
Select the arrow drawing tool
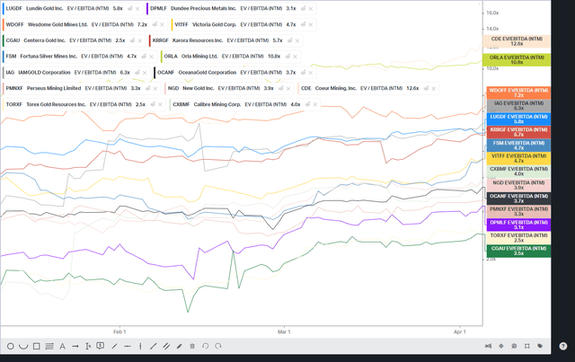pos(75,346)
